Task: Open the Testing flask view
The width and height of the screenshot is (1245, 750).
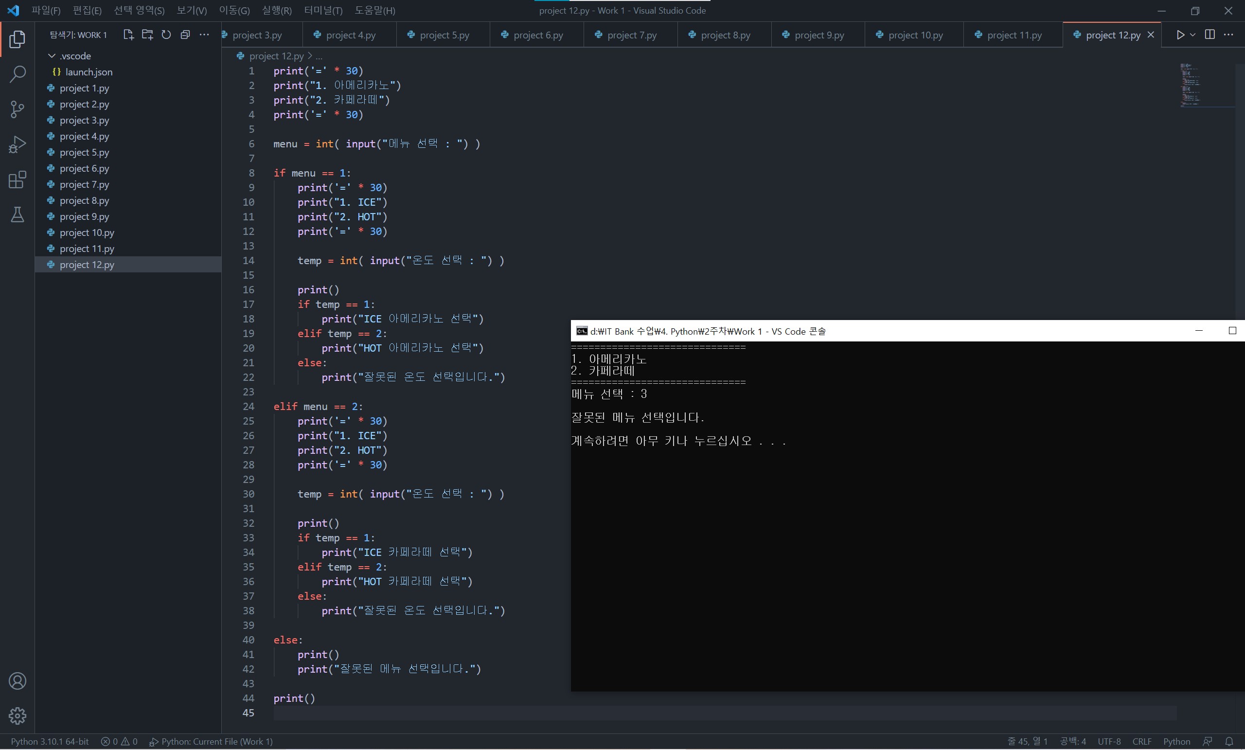Action: click(x=17, y=215)
